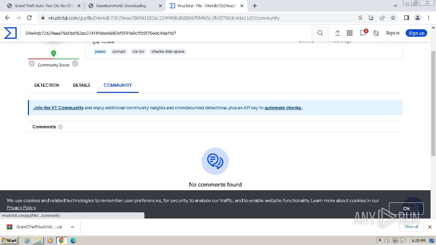Click the checks-disk-space tag

(168, 51)
